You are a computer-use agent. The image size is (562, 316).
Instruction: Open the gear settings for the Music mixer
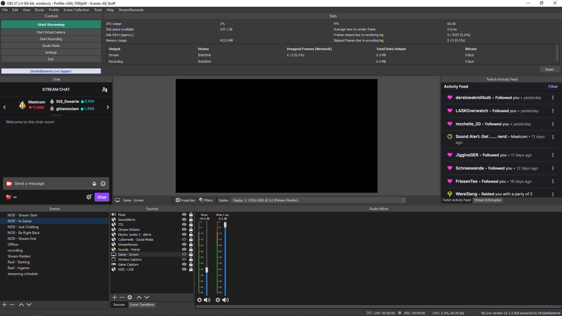tap(199, 300)
